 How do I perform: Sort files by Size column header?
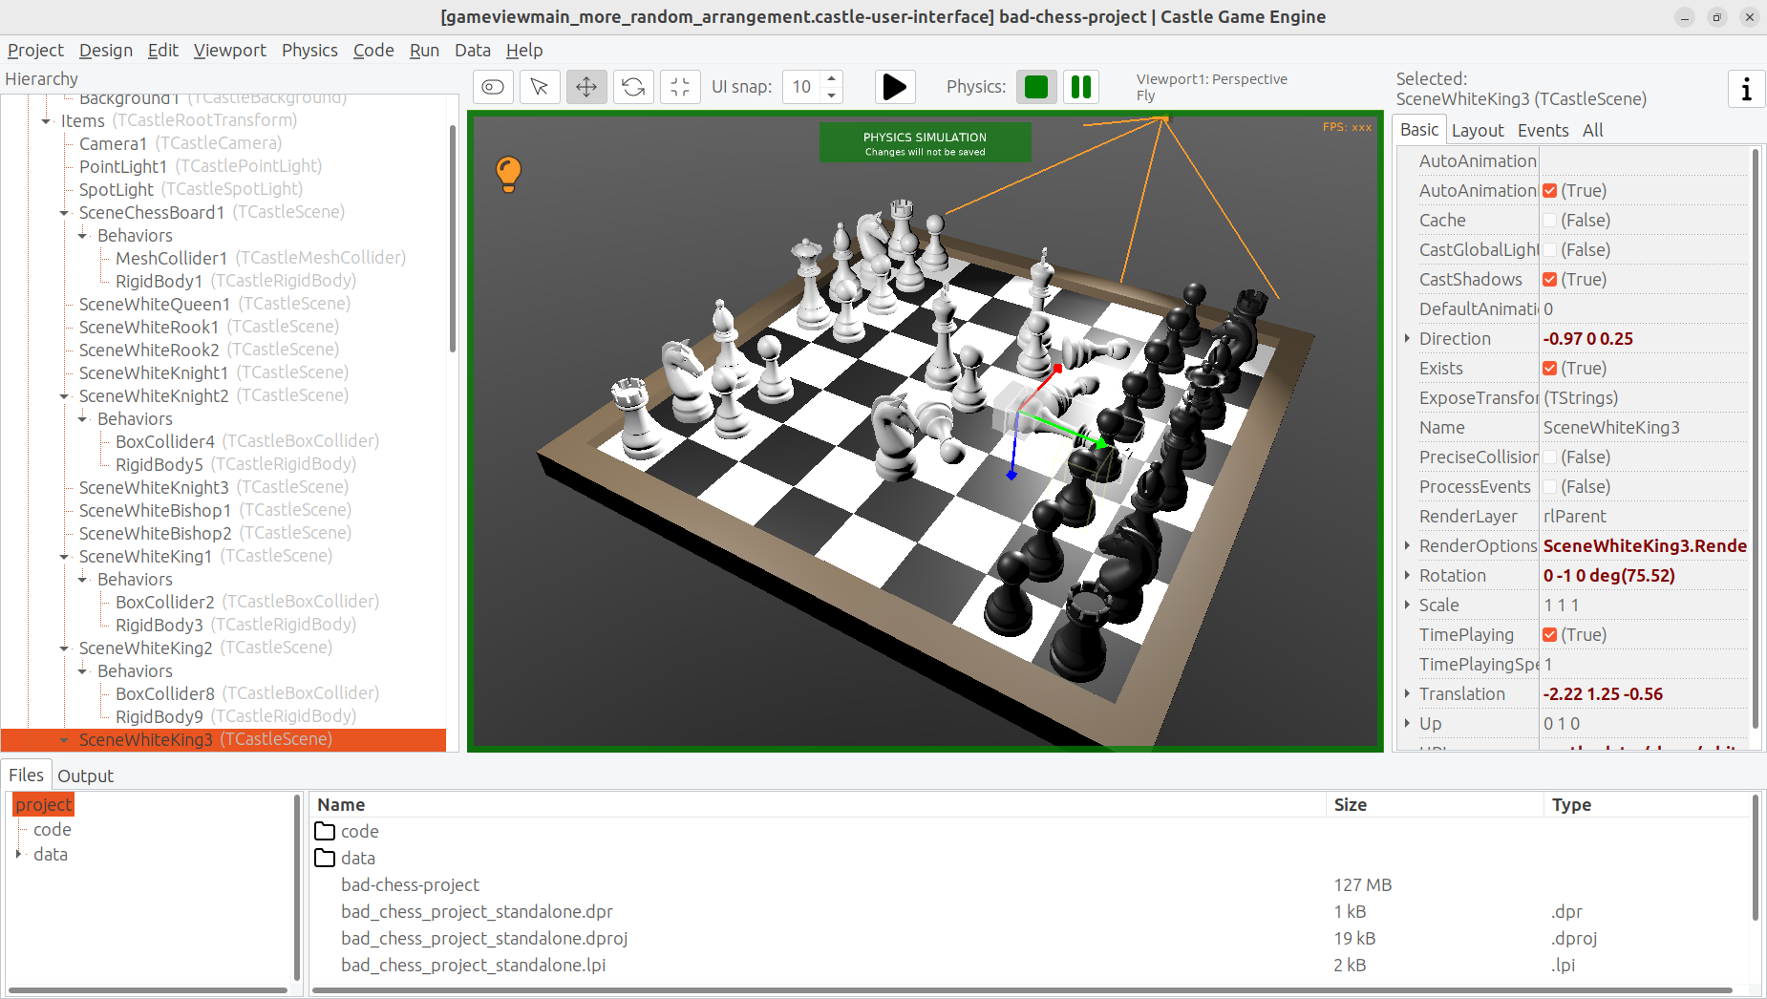[x=1434, y=805]
